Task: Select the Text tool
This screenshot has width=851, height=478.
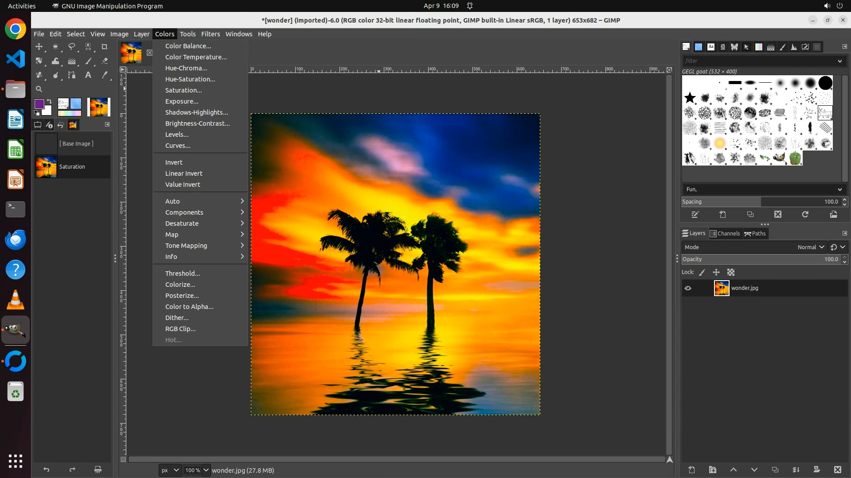Action: click(88, 75)
